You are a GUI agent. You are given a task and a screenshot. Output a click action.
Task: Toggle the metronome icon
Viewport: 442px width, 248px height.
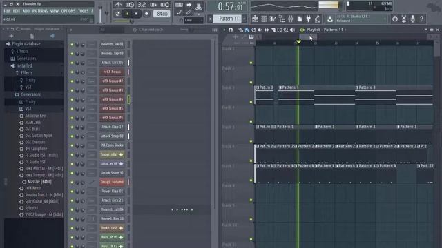tap(118, 5)
